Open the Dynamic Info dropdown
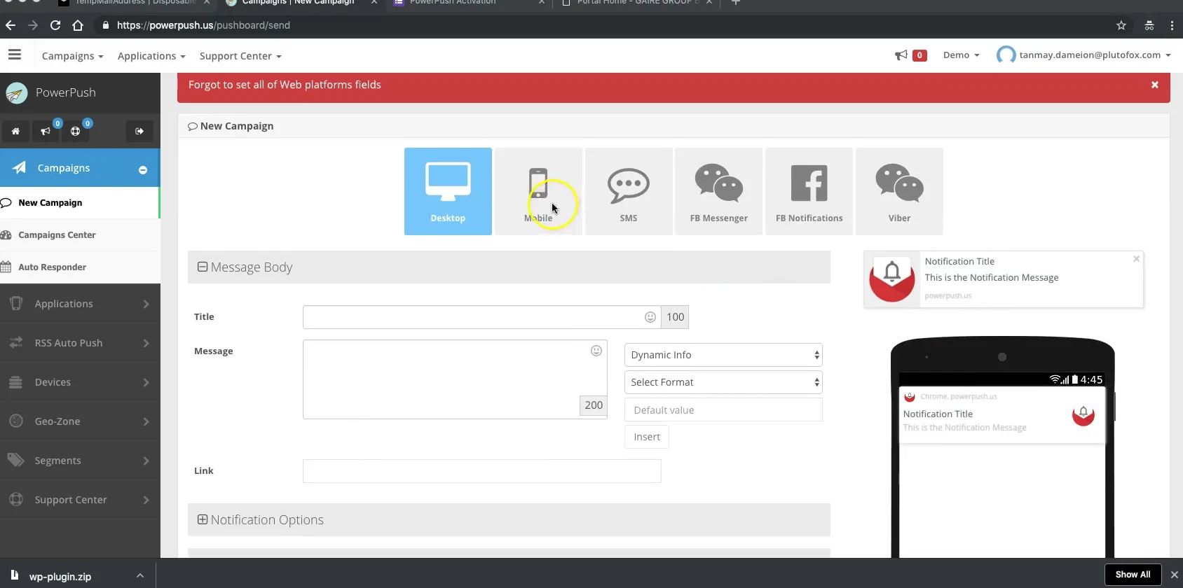1183x588 pixels. (723, 355)
